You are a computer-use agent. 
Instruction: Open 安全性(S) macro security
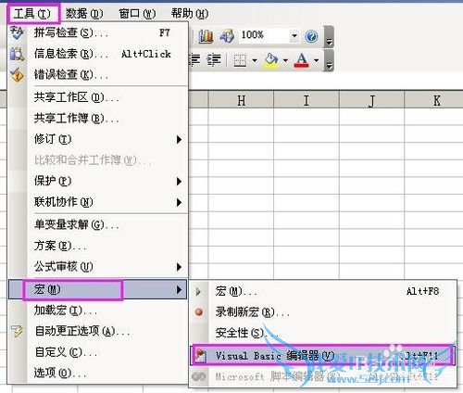pos(323,333)
